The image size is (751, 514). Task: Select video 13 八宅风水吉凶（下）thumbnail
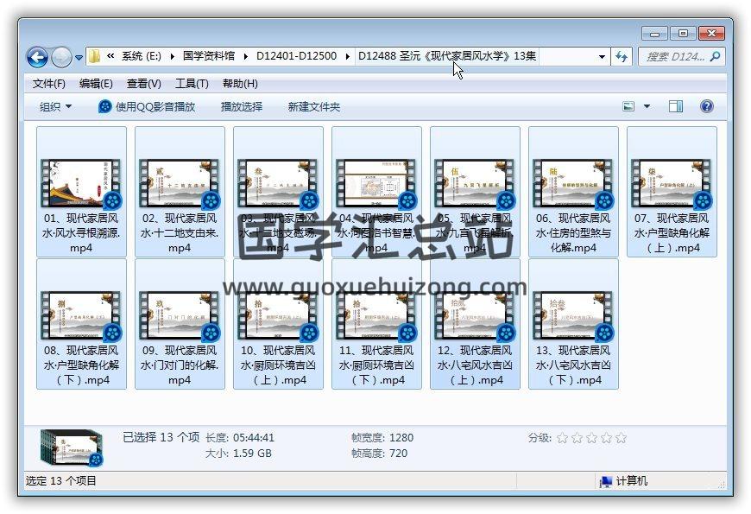tap(573, 316)
